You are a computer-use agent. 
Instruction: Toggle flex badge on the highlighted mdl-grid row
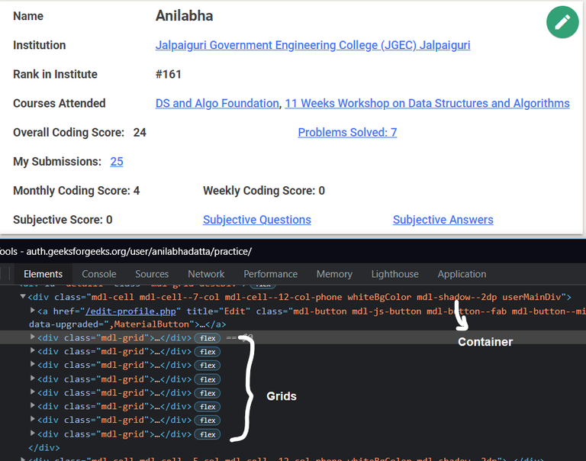pos(207,338)
